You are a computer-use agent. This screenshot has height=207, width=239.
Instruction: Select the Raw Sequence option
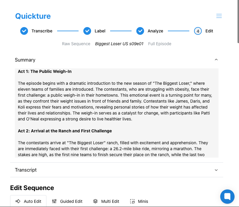point(76,44)
